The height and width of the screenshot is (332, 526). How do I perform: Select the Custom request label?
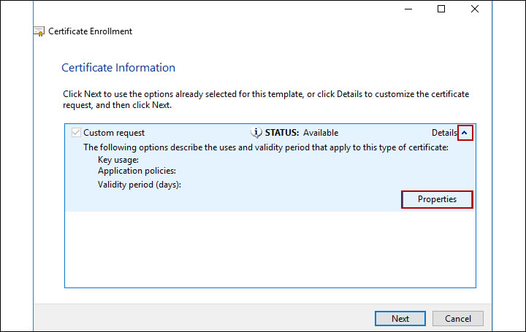pos(114,133)
